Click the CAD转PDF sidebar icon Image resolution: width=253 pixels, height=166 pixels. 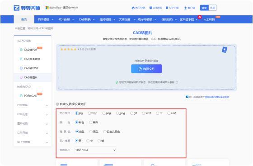[21, 49]
